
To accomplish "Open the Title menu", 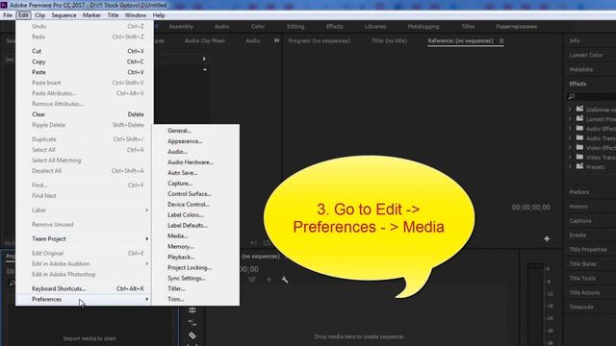I will pyautogui.click(x=113, y=15).
